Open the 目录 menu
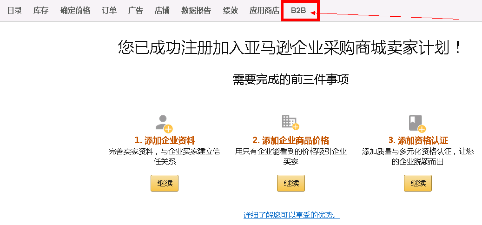This screenshot has width=482, height=225. pos(14,10)
